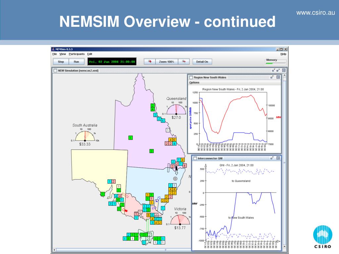This screenshot has width=339, height=254.
Task: Click the Run simulation button
Action: click(76, 62)
